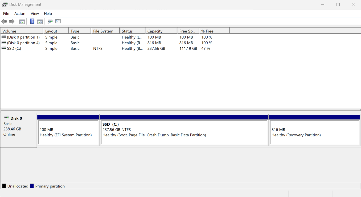The image size is (361, 197).
Task: Toggle the Show/Hide Console Tree icon
Action: 22,22
